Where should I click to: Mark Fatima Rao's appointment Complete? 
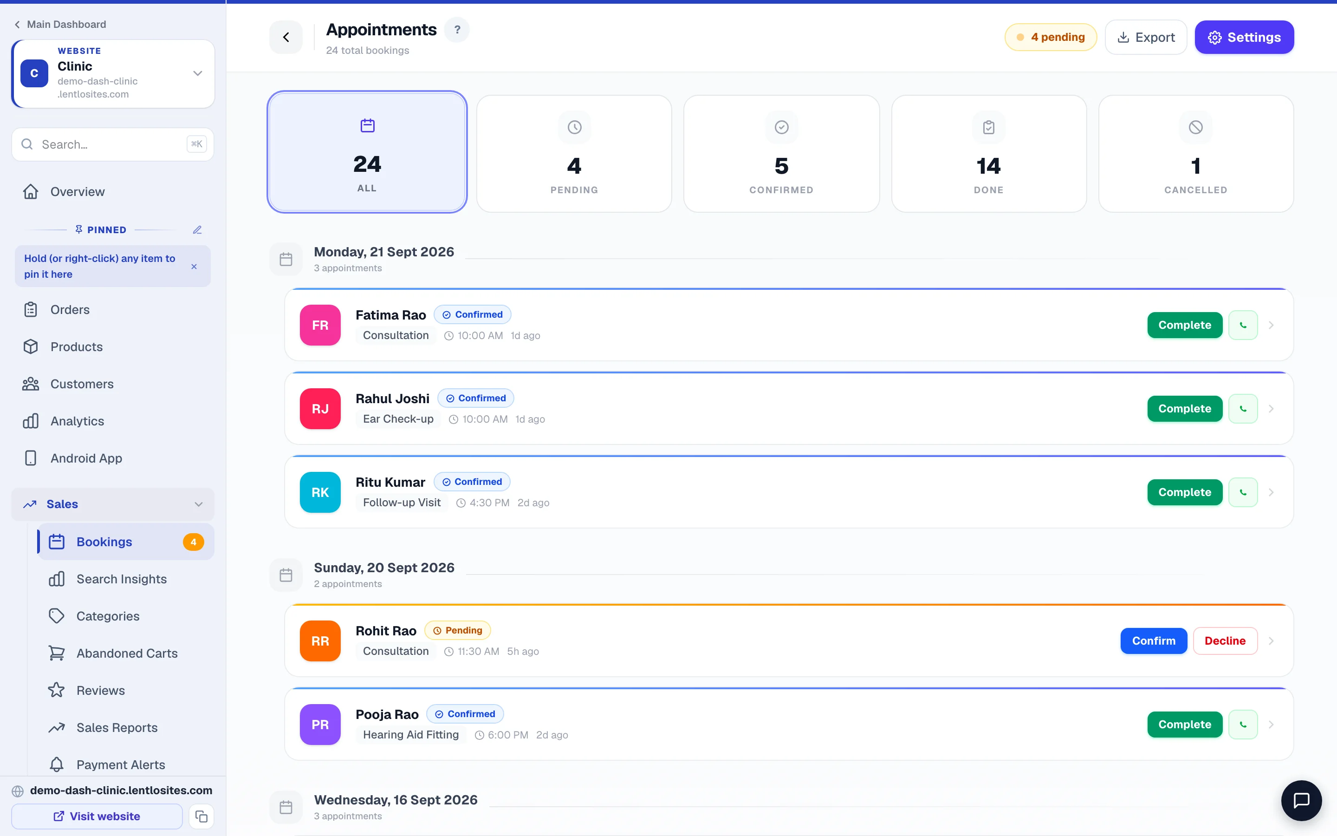click(1185, 325)
